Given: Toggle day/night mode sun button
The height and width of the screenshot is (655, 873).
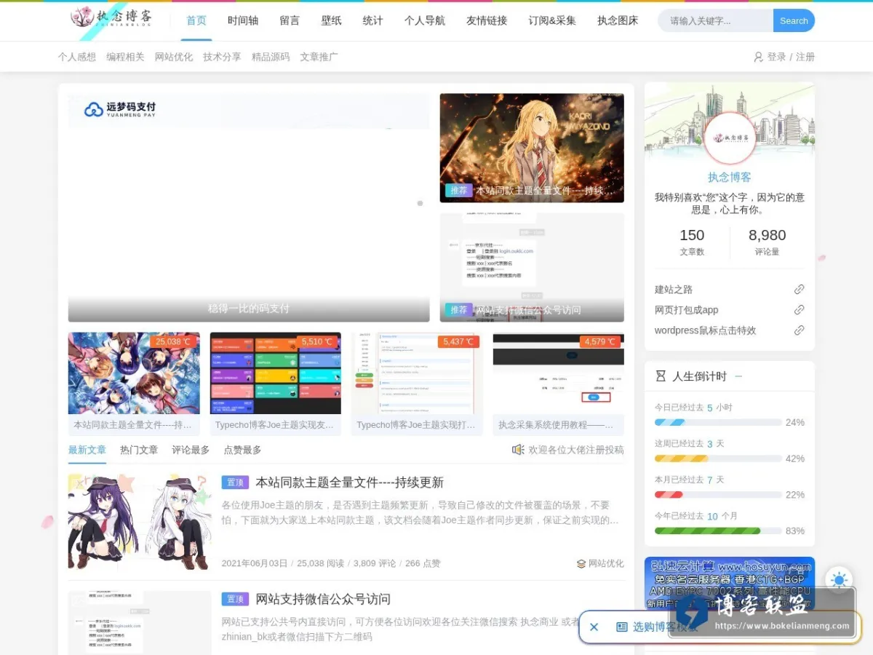Looking at the screenshot, I should coord(839,581).
